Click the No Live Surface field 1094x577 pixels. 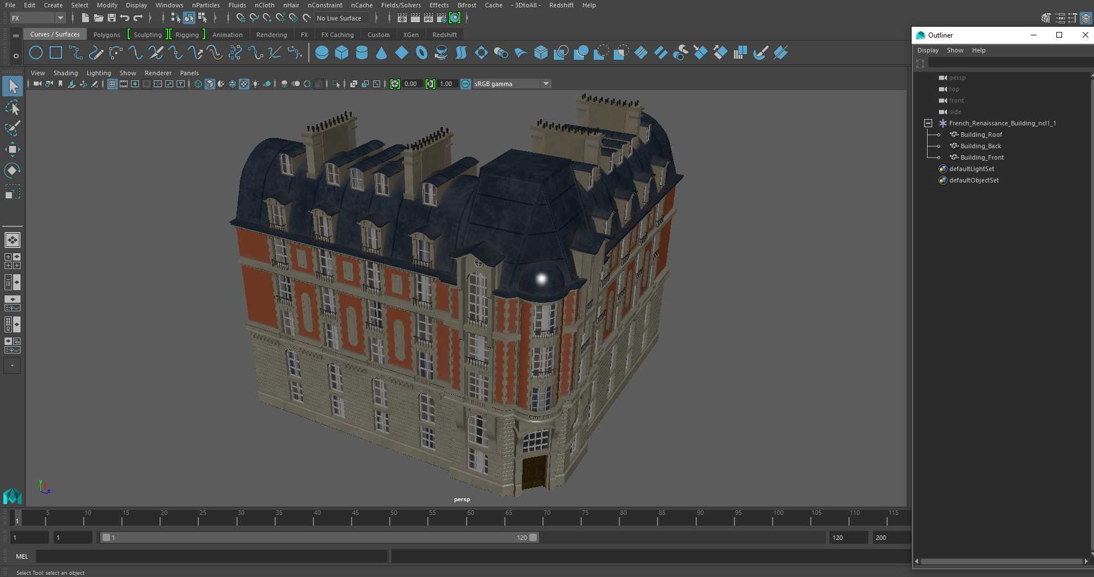342,18
